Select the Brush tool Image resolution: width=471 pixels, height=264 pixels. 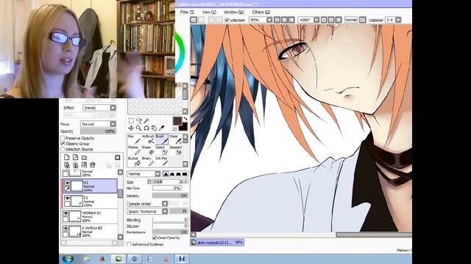coord(161,139)
